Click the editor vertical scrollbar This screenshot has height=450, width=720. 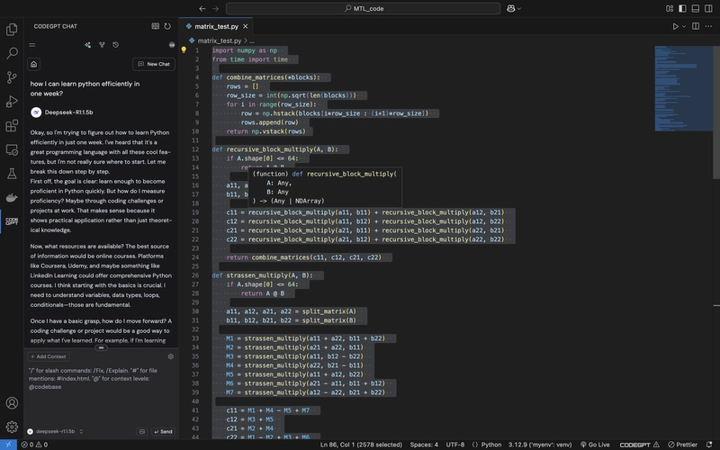tap(716, 112)
